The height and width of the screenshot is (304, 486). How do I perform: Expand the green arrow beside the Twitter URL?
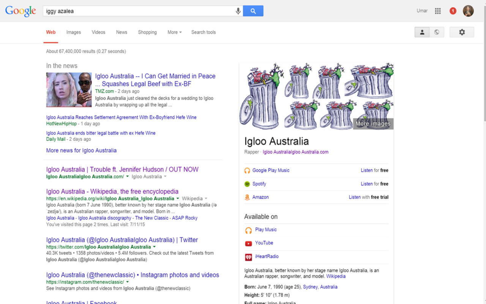pyautogui.click(x=155, y=247)
